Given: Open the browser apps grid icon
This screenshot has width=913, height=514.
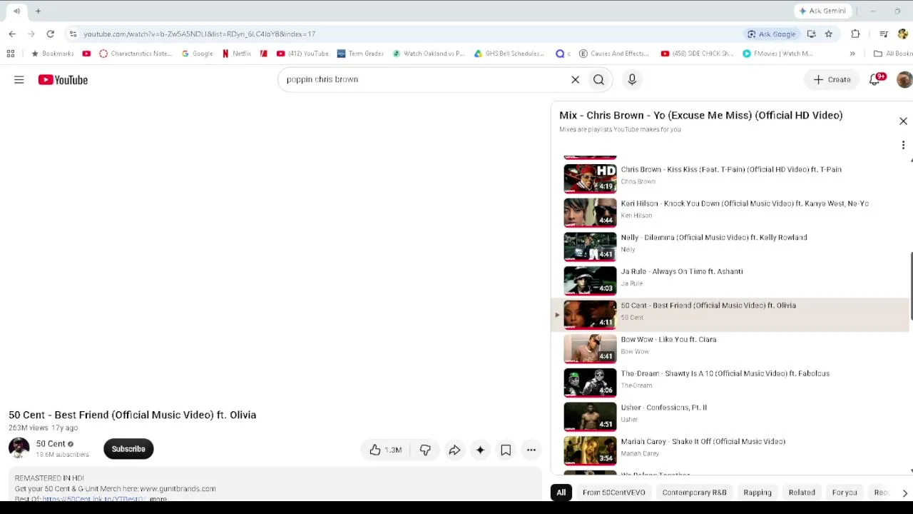Looking at the screenshot, I should click(10, 54).
